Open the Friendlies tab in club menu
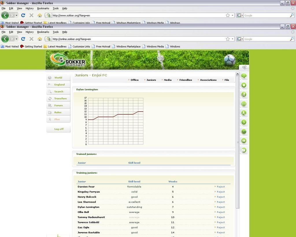 [185, 80]
